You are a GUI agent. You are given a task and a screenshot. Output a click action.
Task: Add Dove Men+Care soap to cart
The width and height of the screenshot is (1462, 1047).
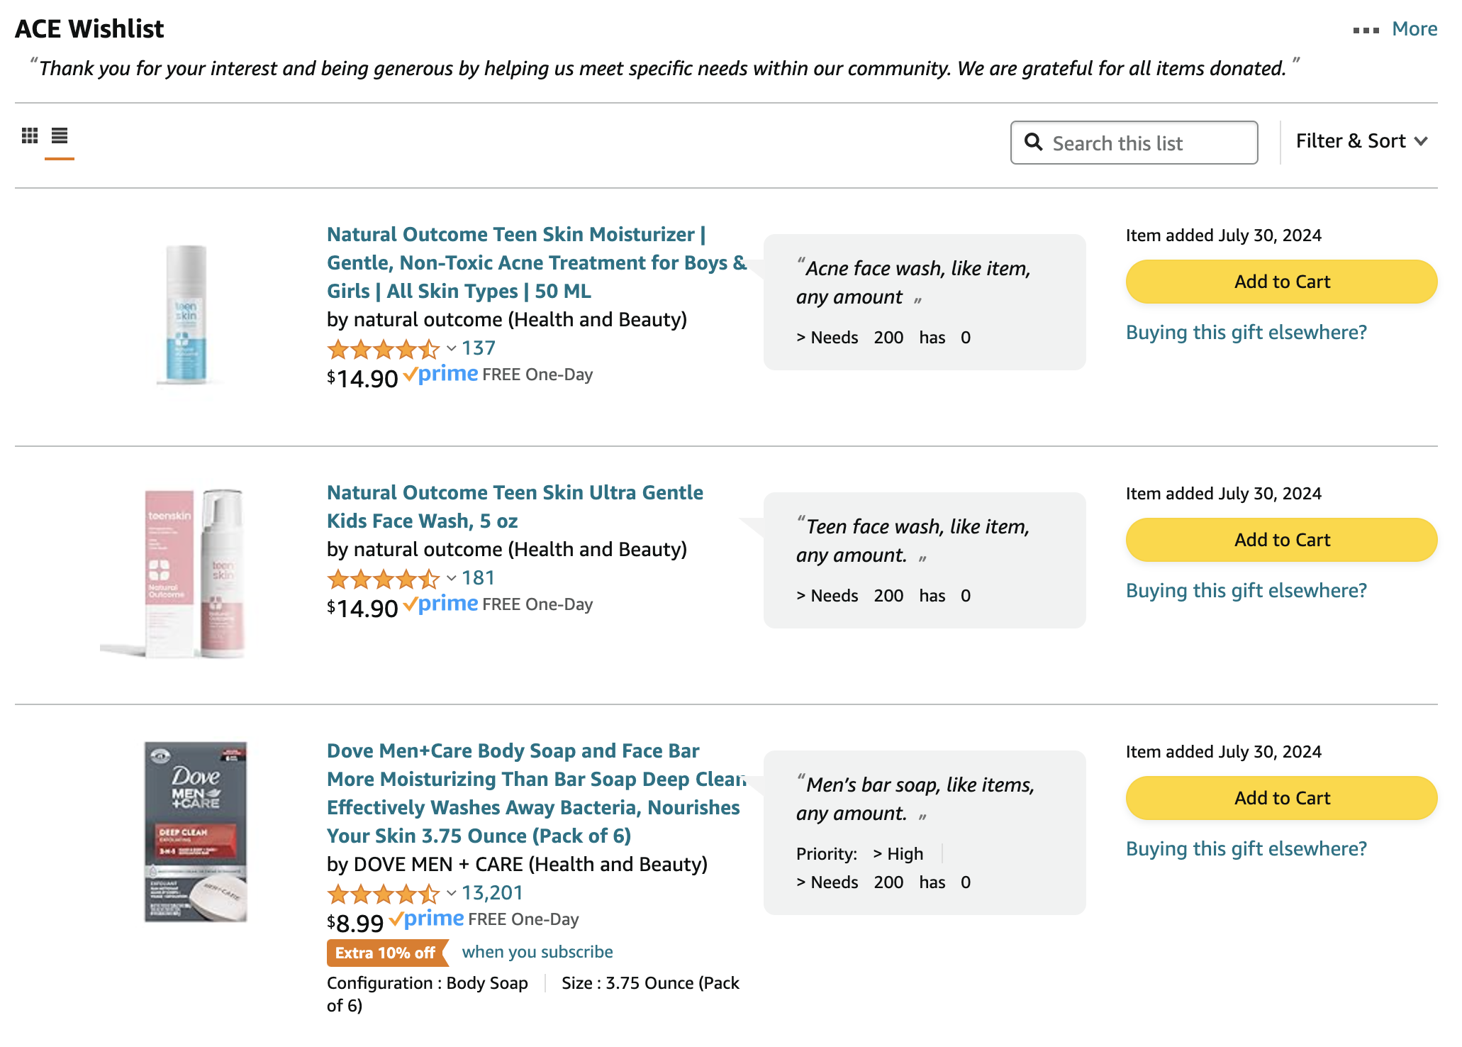[x=1281, y=798]
